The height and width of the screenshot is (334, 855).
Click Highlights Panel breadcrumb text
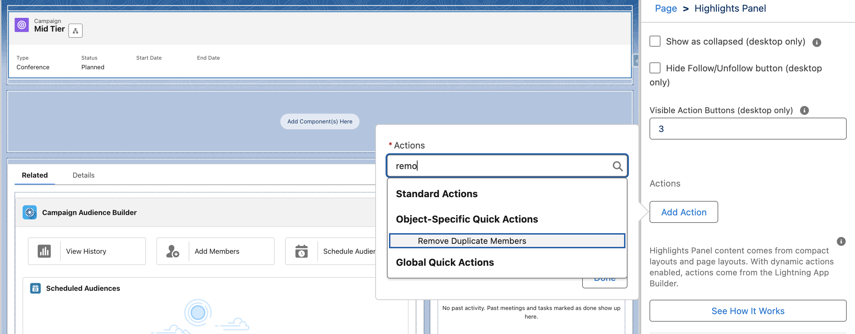coord(730,8)
